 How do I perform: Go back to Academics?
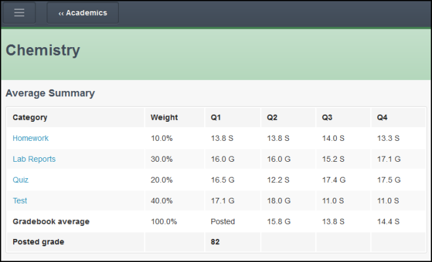[x=83, y=13]
